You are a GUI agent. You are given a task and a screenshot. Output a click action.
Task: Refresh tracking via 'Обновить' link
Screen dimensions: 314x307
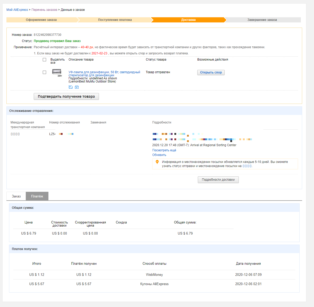(x=159, y=155)
